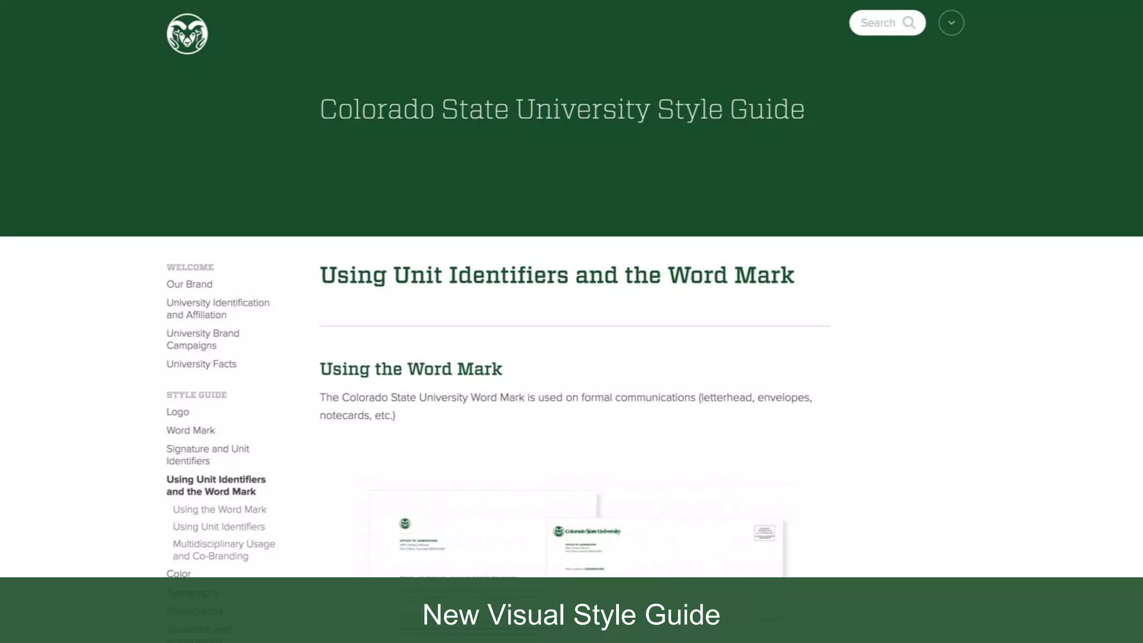Open the circular chevron dropdown menu
1143x643 pixels.
coord(952,23)
